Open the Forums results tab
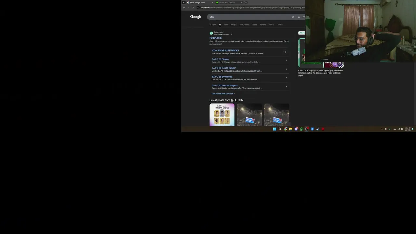 click(263, 25)
